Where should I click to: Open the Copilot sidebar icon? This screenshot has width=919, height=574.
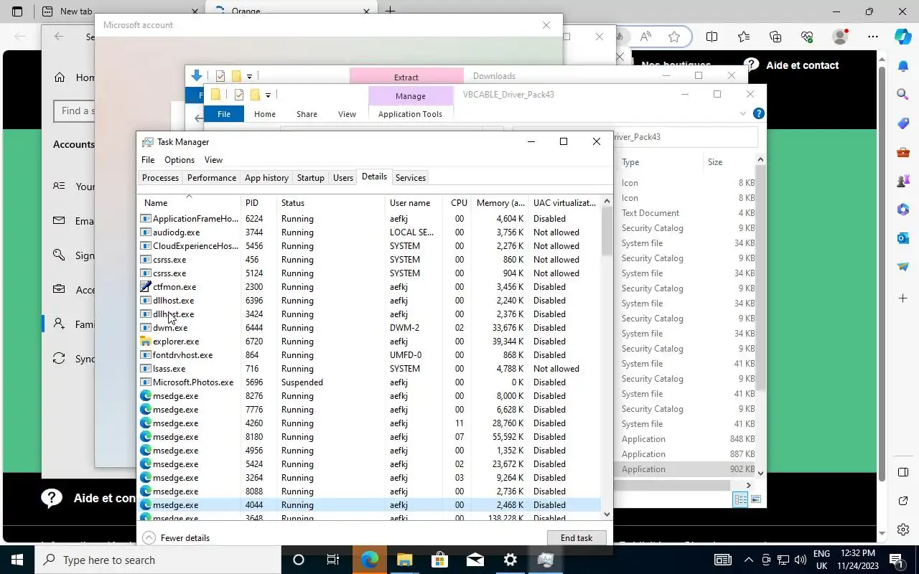click(903, 37)
